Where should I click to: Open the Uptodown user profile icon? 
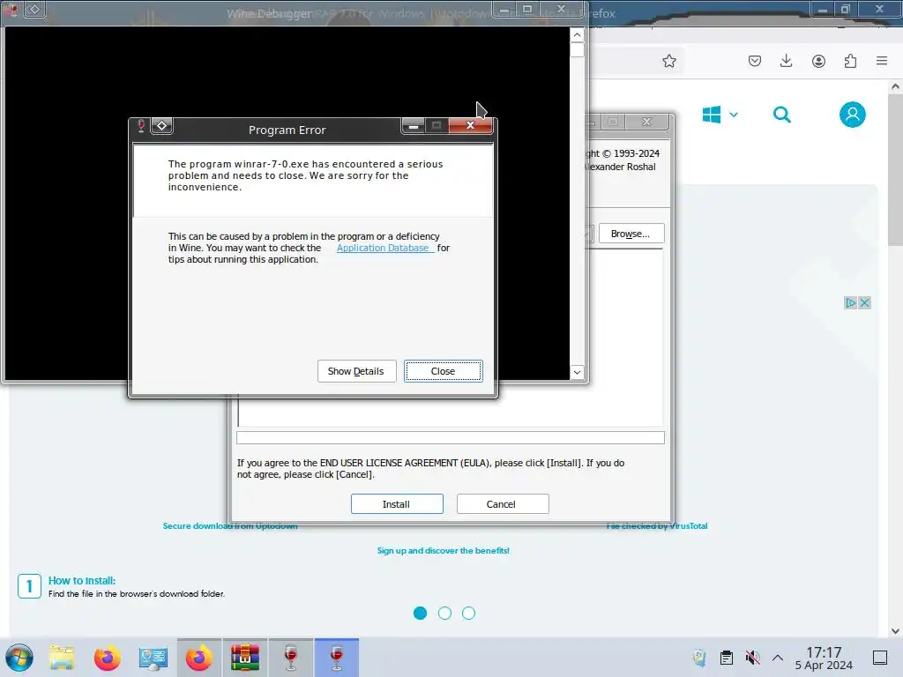(x=853, y=115)
